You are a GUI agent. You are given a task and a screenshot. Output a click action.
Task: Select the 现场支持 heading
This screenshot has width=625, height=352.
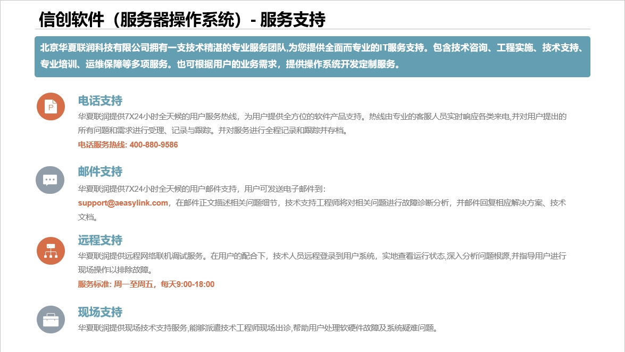click(100, 312)
